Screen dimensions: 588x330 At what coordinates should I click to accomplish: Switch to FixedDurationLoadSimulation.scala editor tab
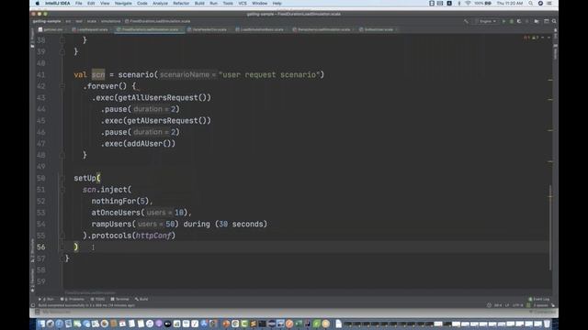pyautogui.click(x=149, y=29)
